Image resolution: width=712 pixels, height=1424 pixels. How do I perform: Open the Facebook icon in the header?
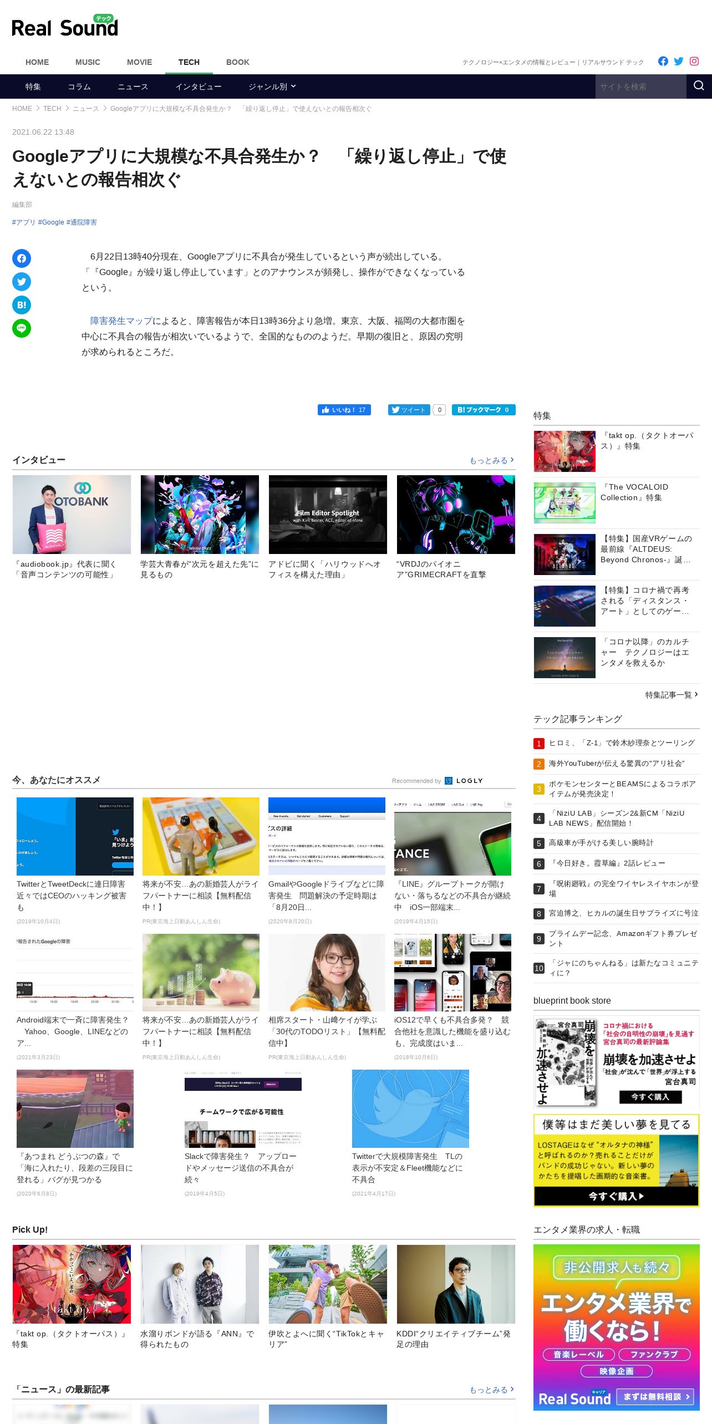(x=663, y=61)
